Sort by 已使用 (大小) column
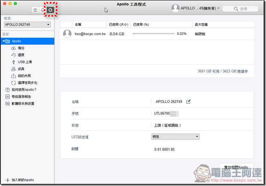The image size is (266, 186). point(118,25)
